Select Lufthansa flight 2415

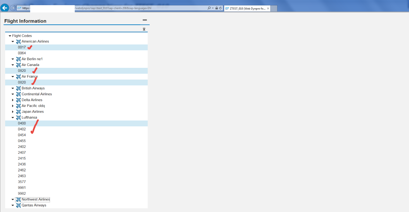76,158
